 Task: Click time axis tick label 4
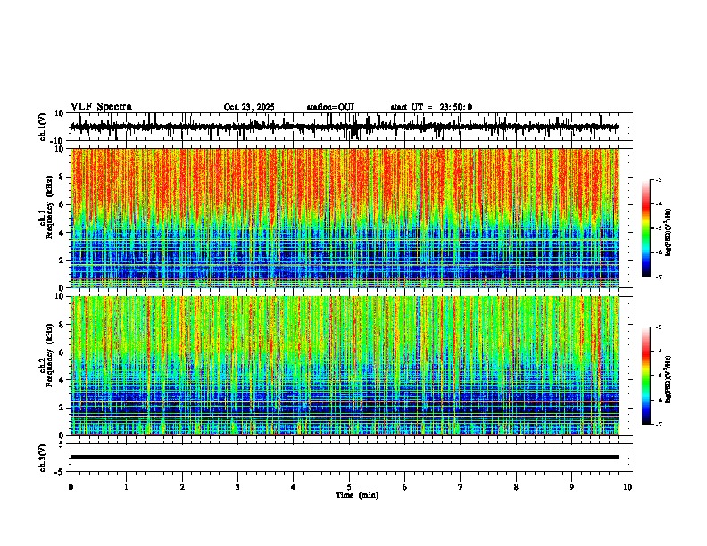(294, 487)
